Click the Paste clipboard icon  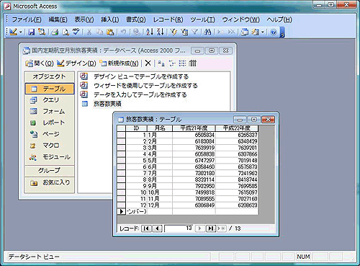click(x=110, y=32)
